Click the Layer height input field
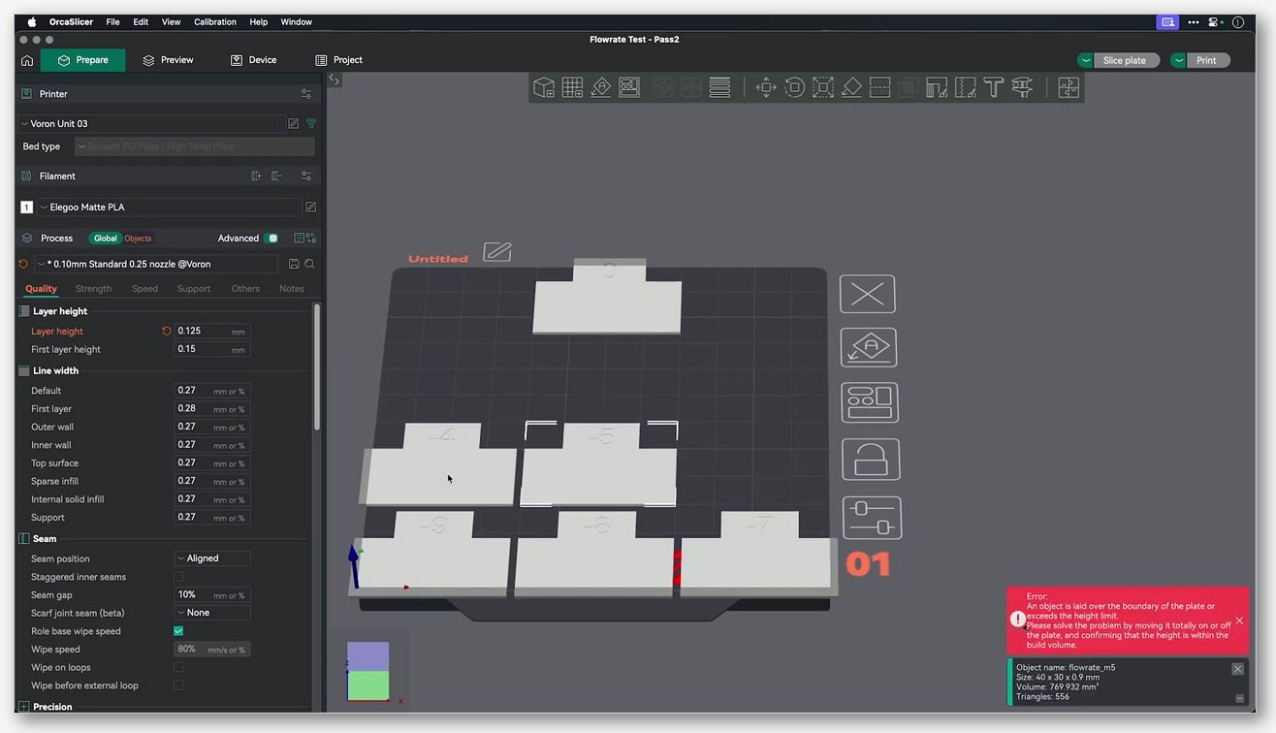The height and width of the screenshot is (733, 1276). click(x=211, y=331)
